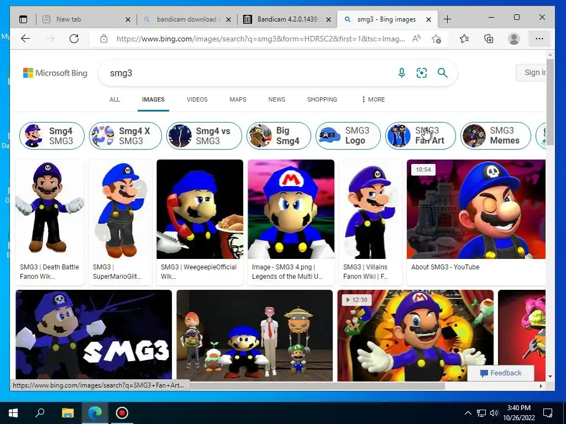The height and width of the screenshot is (424, 566).
Task: Switch to the MAPS tab
Action: click(x=238, y=99)
